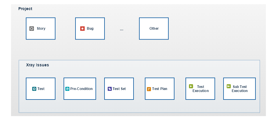Select the purple Test Set icon
This screenshot has height=122, width=272.
point(110,89)
